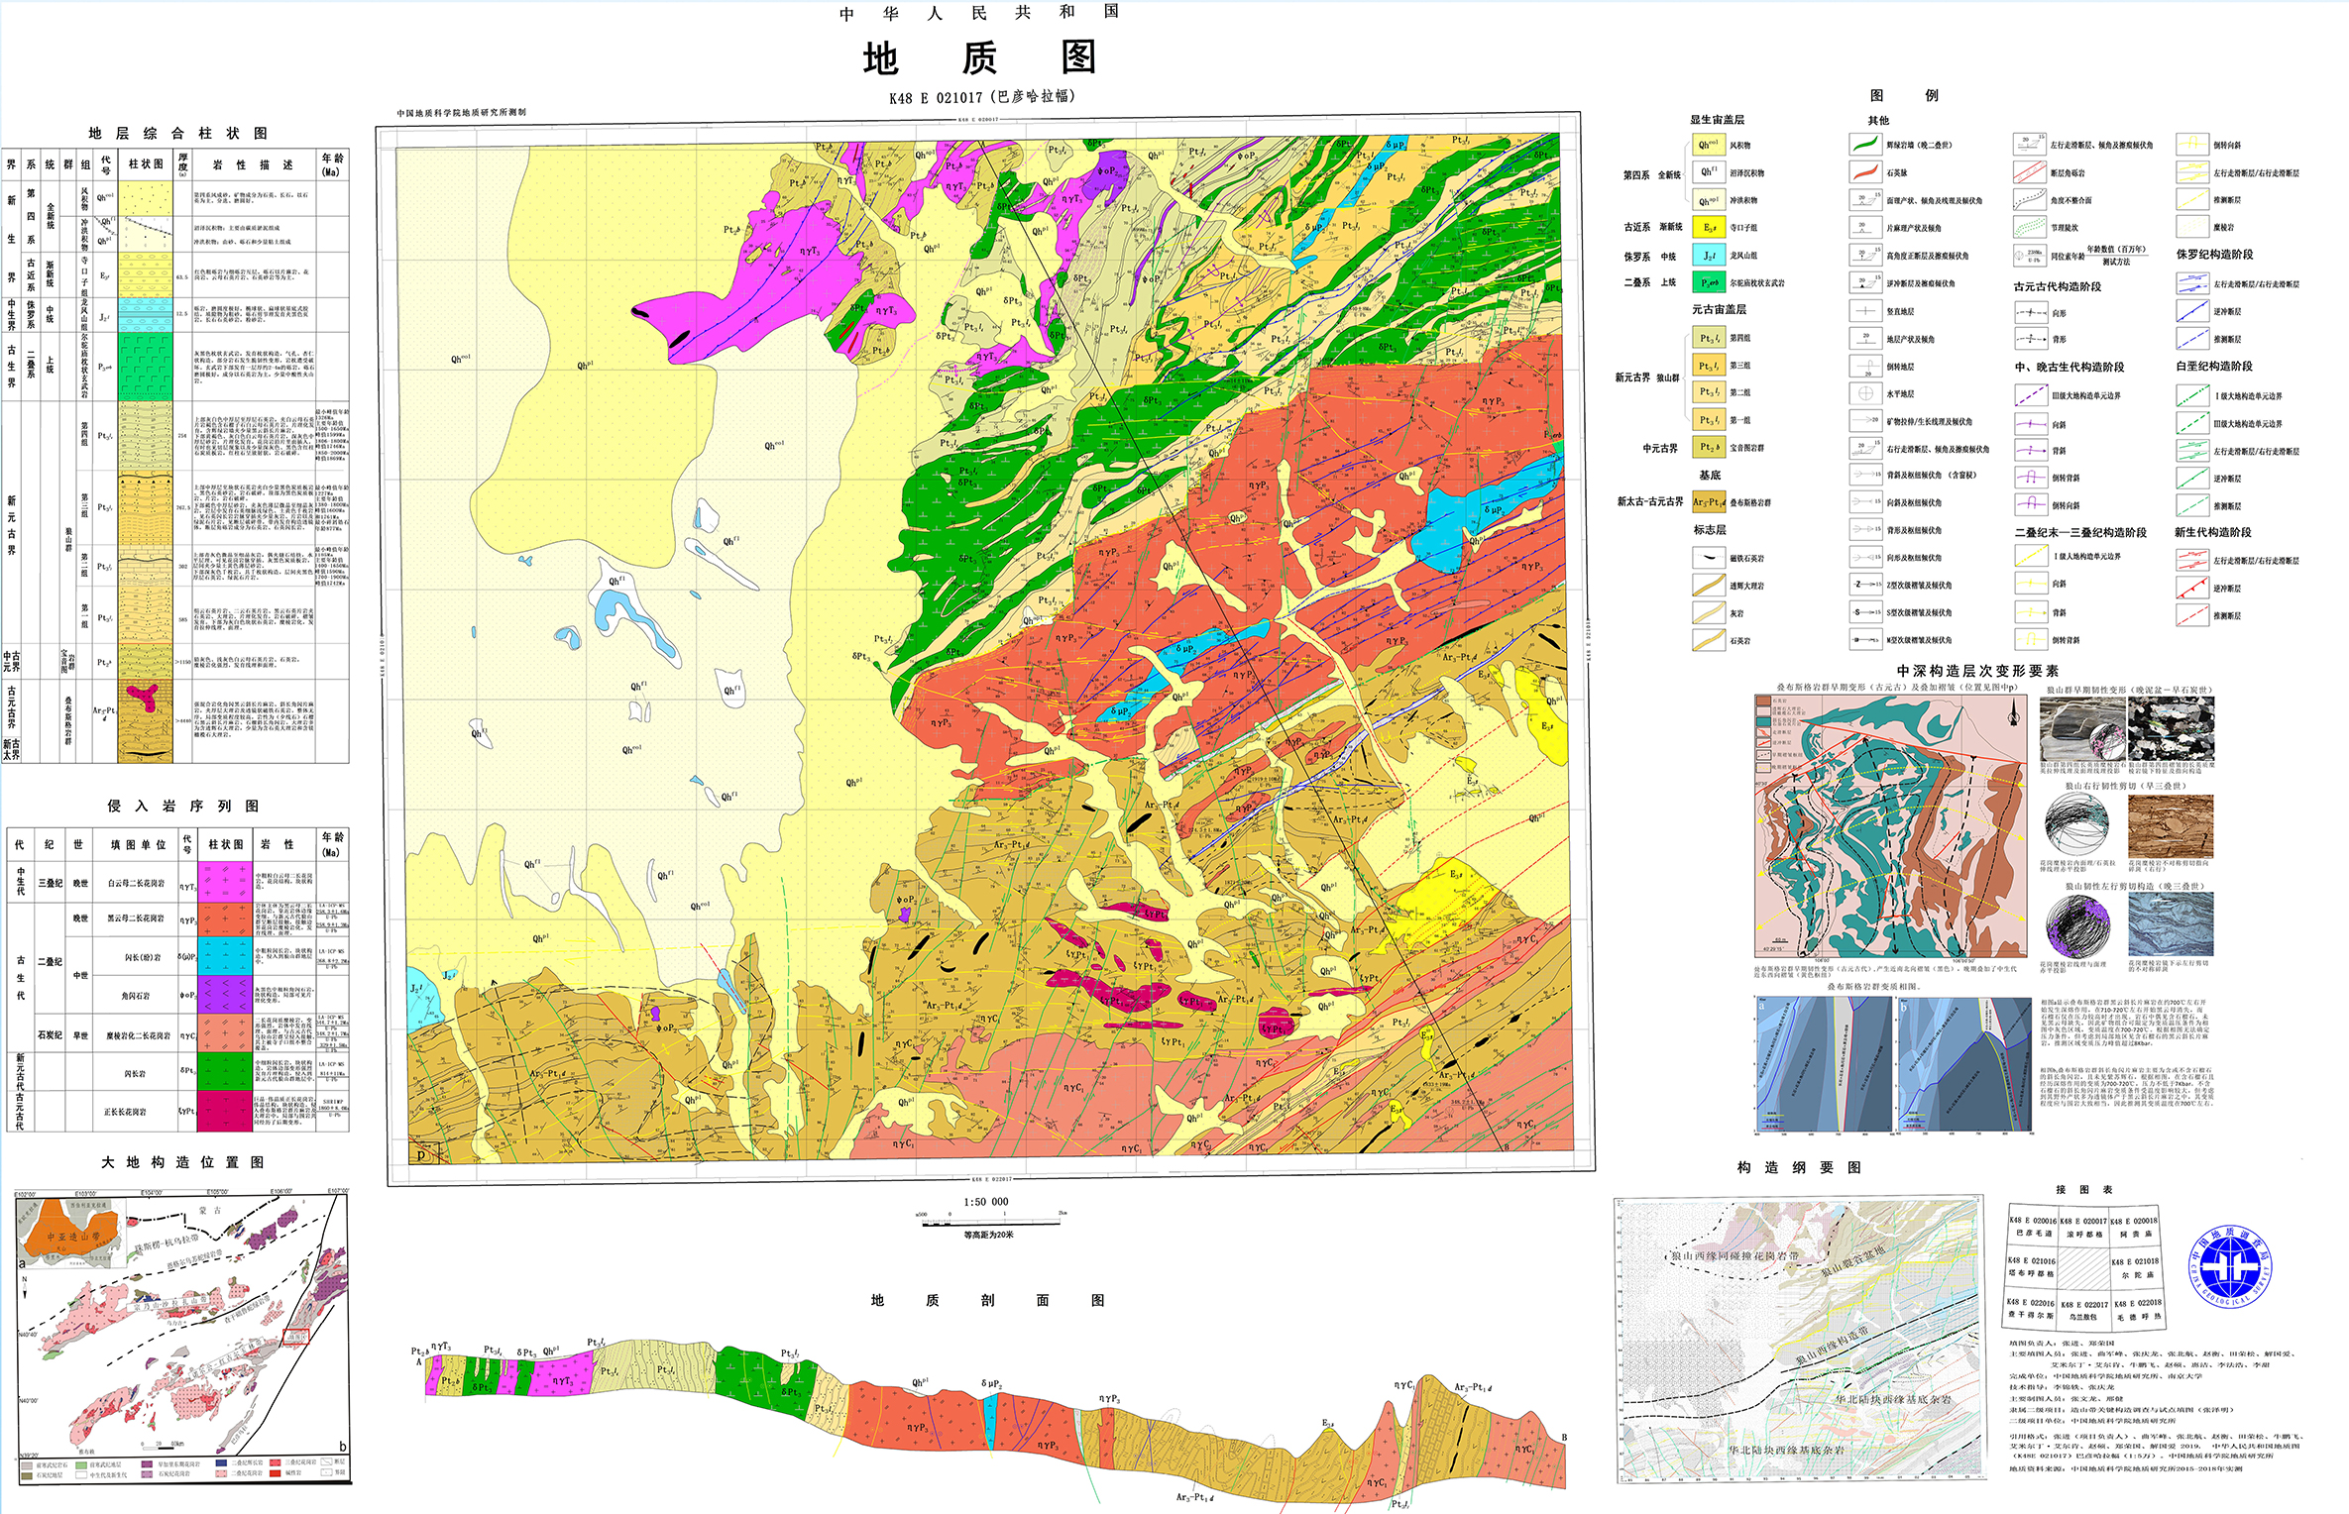
Task: Select the green dotted 节理陡坎 symbol
Action: (2029, 227)
